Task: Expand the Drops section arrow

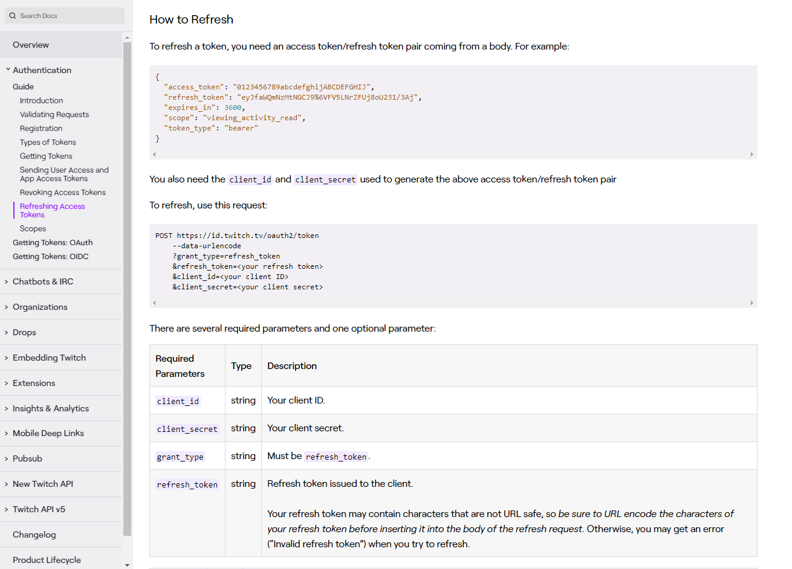Action: pos(7,332)
